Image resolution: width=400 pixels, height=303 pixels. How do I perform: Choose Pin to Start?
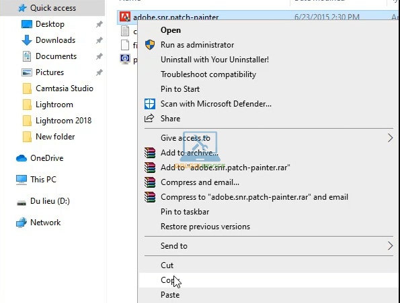tap(180, 89)
